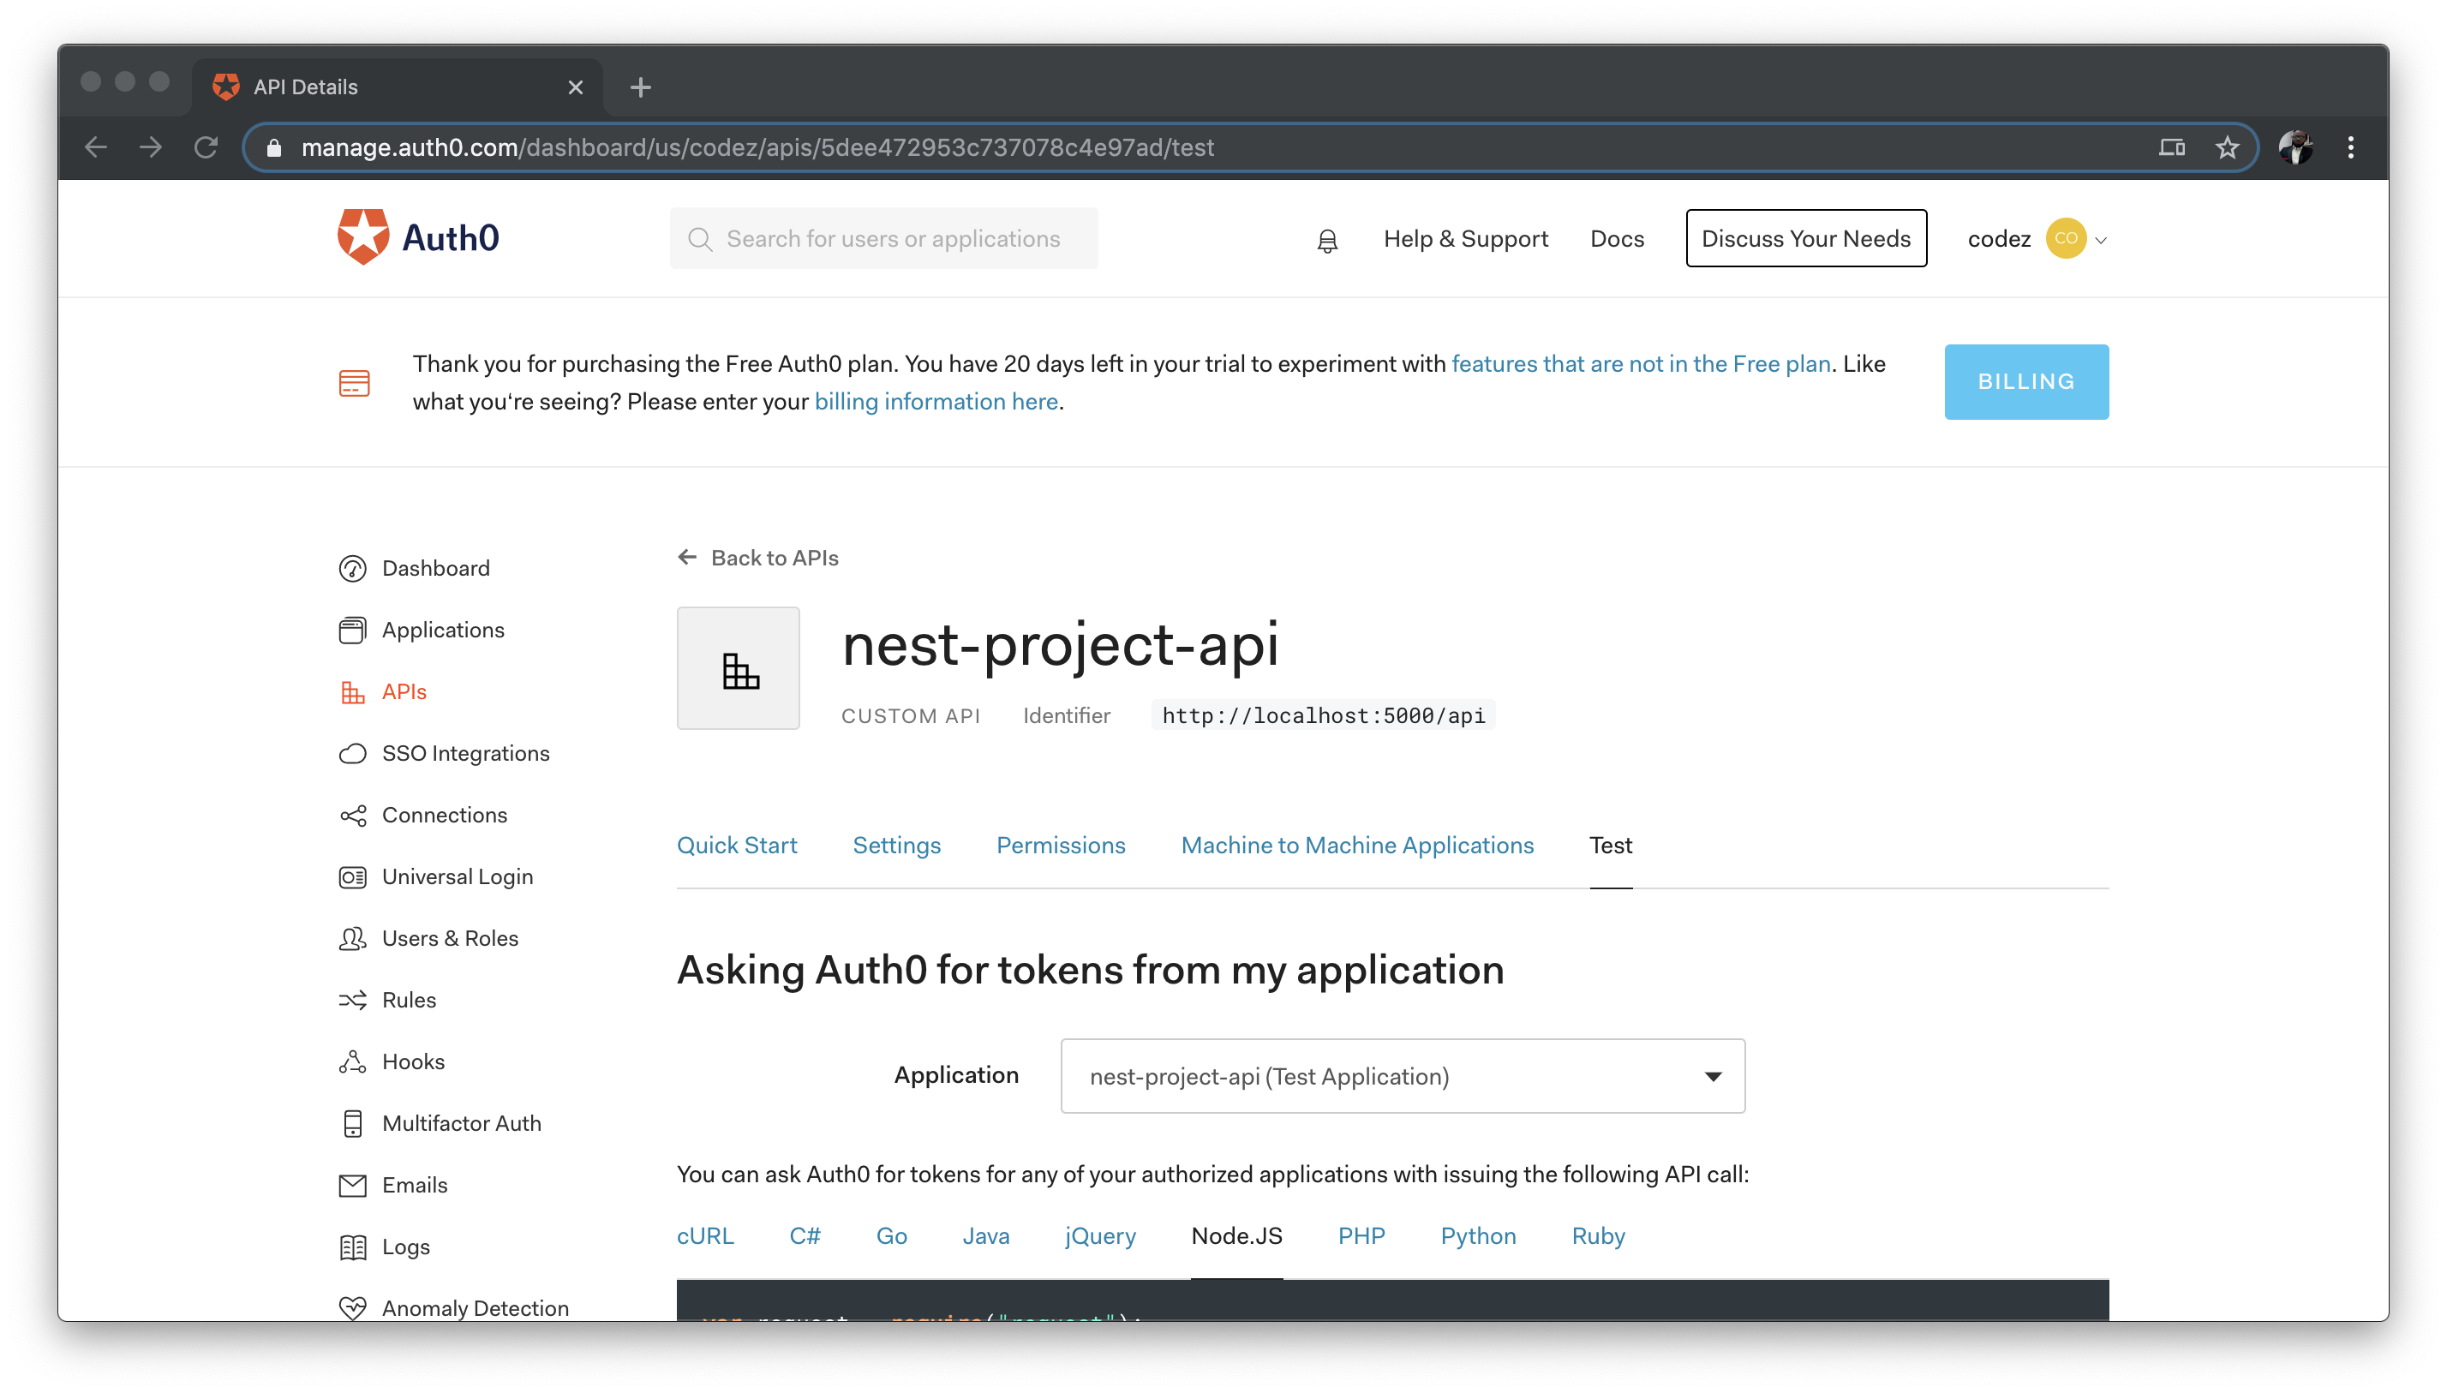Open Chrome's three-dot menu

tap(2350, 147)
